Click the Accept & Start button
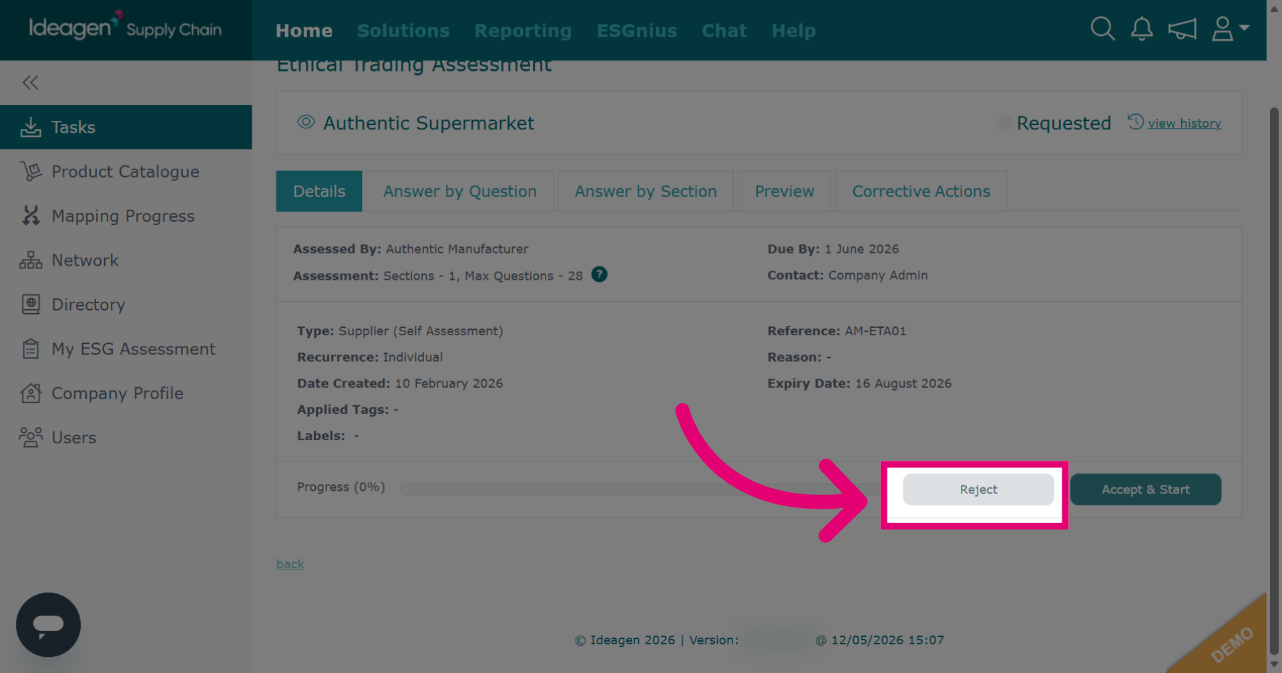Screen dimensions: 1282x673 (x=1146, y=489)
